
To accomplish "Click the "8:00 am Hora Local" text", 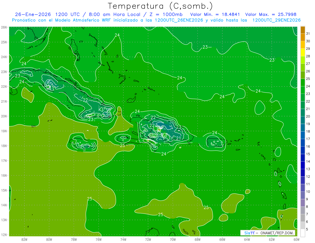I will pos(114,14).
